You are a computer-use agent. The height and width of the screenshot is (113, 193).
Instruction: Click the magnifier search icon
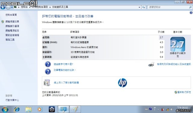click(x=190, y=7)
